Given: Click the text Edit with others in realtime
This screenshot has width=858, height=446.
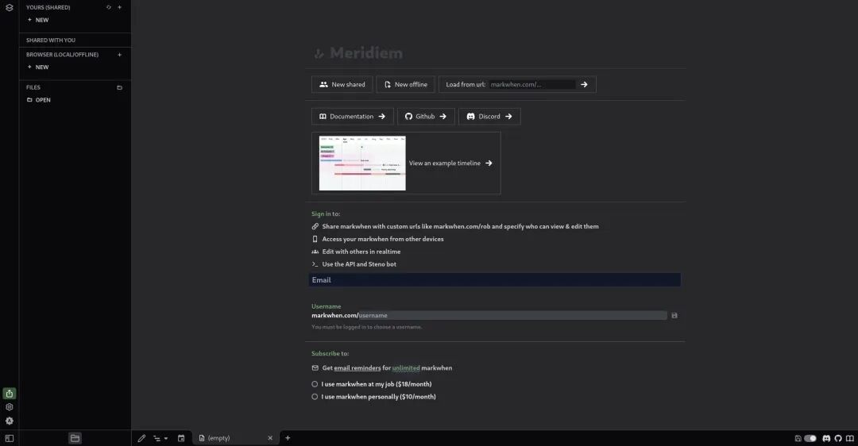Looking at the screenshot, I should pyautogui.click(x=361, y=252).
